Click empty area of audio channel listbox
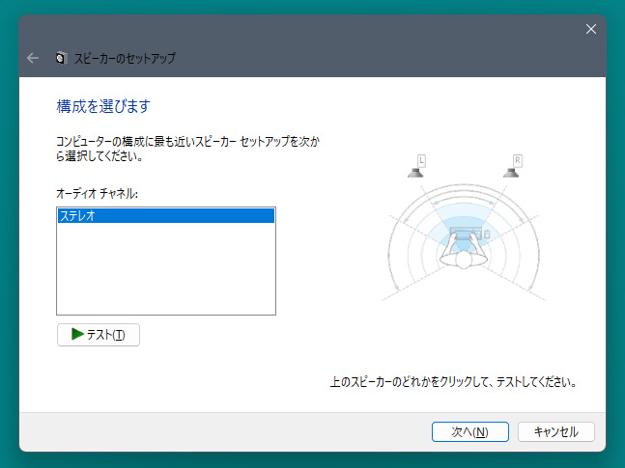The image size is (625, 468). (166, 269)
